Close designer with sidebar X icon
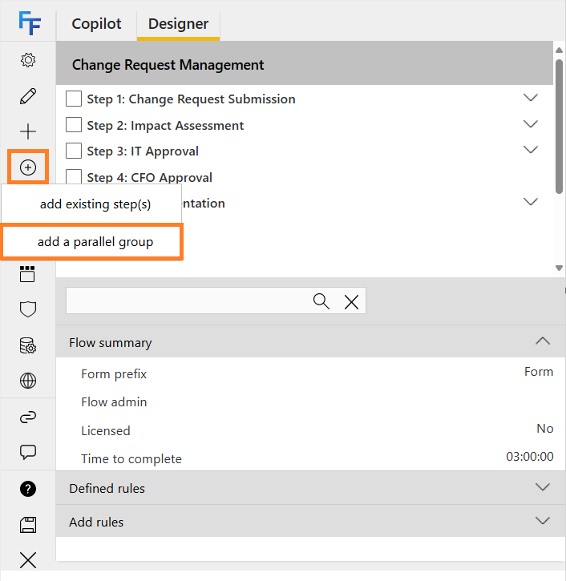 pos(28,560)
